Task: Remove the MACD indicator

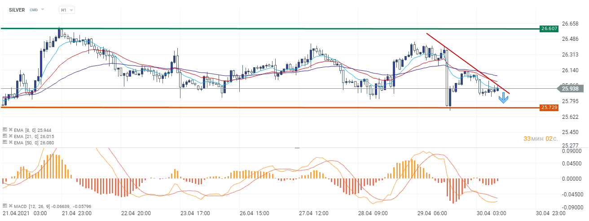Action: click(10, 205)
